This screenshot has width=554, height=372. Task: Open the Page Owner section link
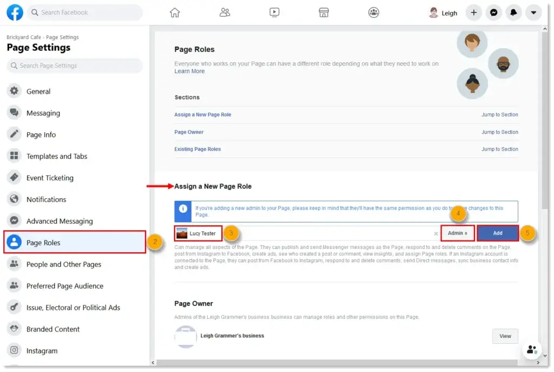pos(189,132)
